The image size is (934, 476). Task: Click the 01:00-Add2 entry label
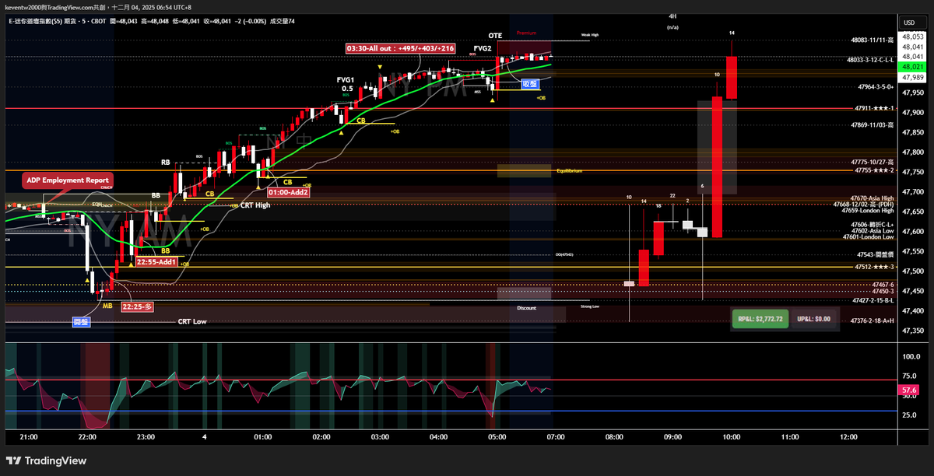[288, 191]
